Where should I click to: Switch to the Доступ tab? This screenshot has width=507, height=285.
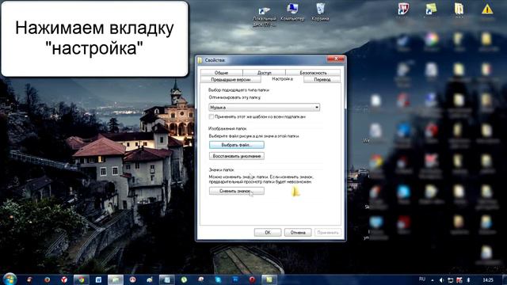(x=264, y=73)
